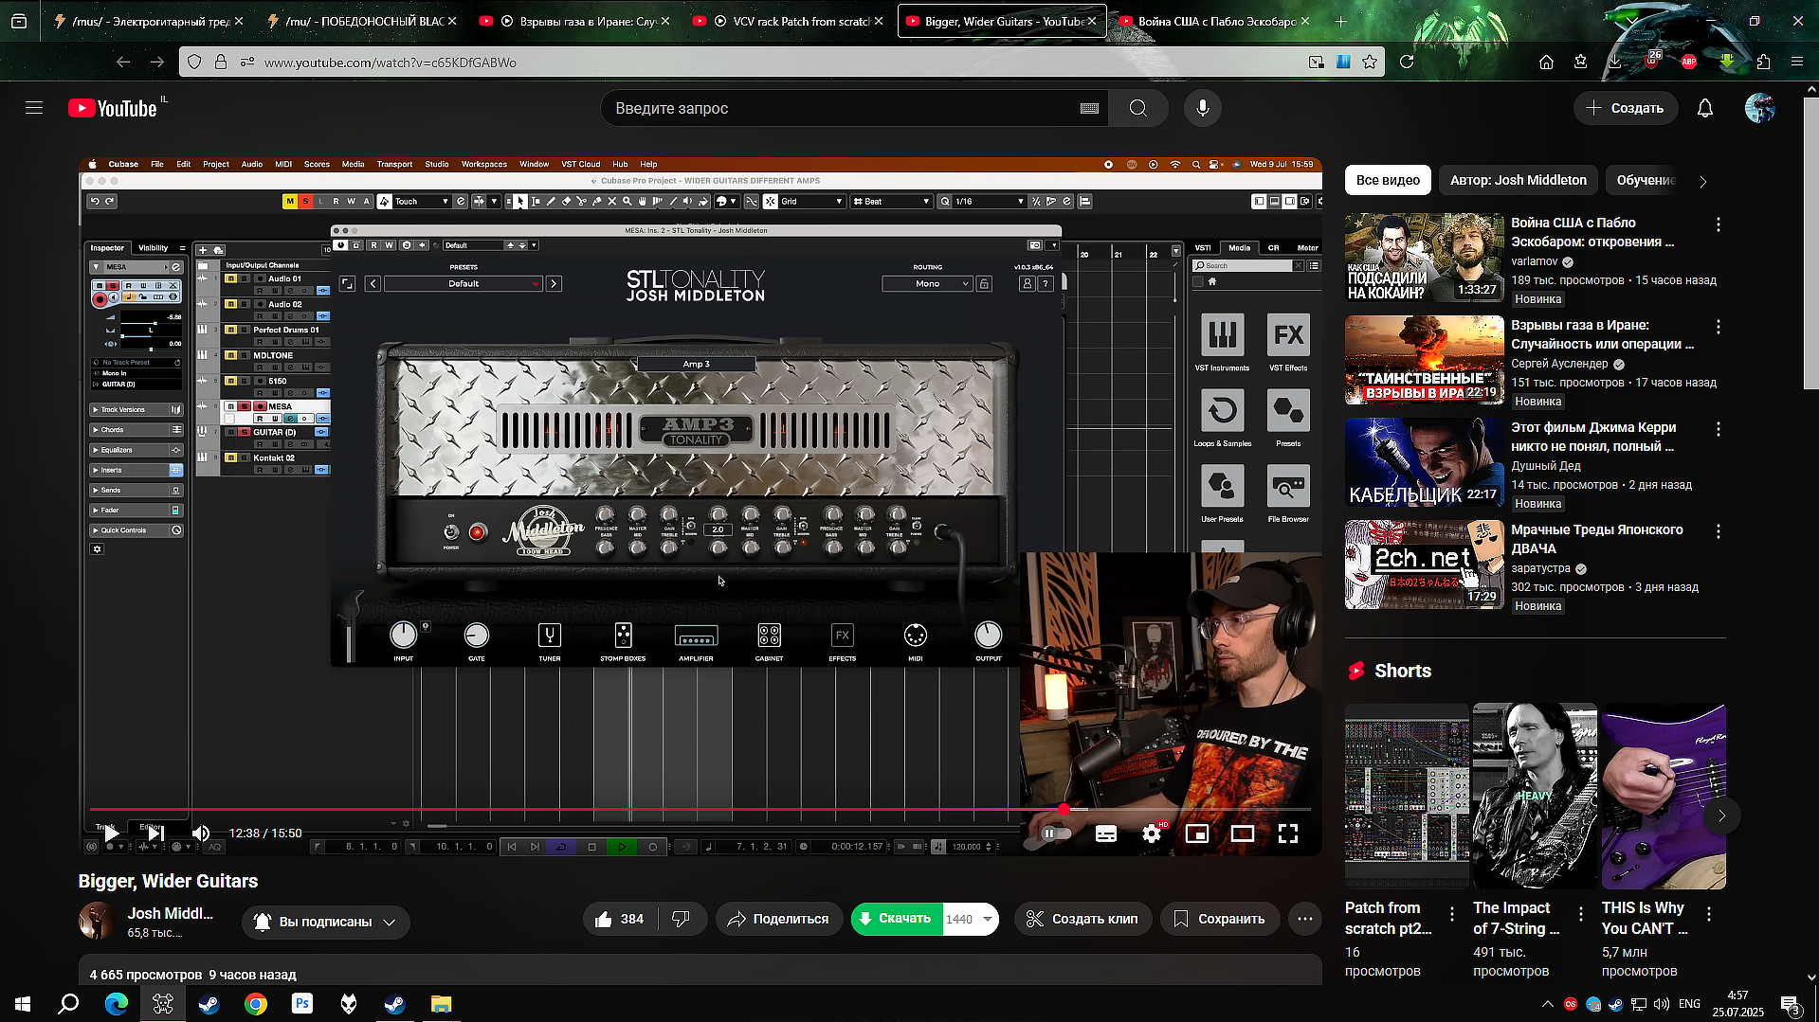Switch to the Взрывы газа в Иране tab
Image resolution: width=1819 pixels, height=1022 pixels.
click(x=574, y=21)
